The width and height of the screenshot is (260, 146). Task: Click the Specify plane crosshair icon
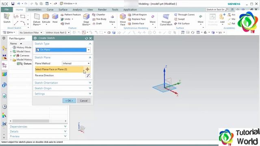88,69
